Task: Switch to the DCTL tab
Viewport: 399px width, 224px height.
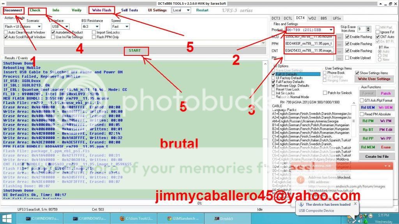Action: coord(288,18)
